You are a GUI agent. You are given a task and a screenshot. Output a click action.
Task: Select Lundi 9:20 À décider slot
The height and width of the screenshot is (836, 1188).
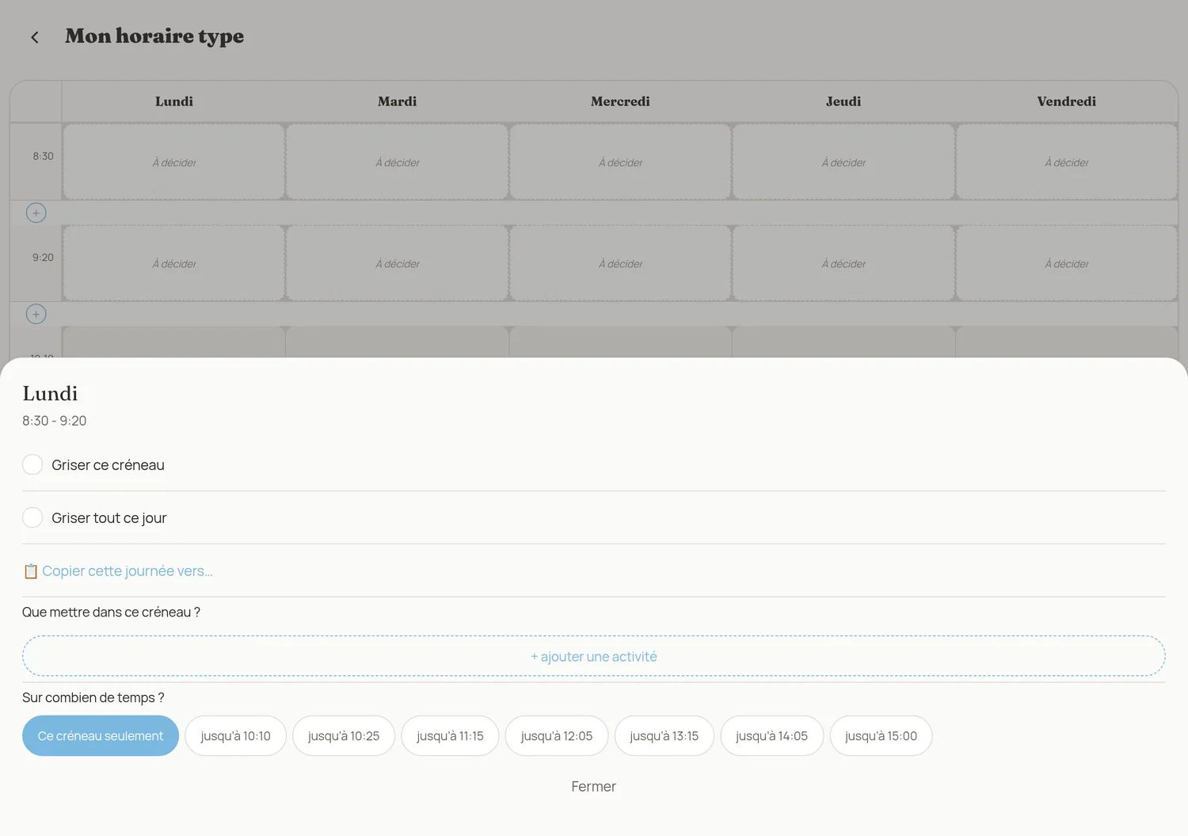point(174,263)
